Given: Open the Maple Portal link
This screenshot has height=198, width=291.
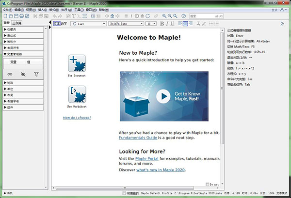Looking at the screenshot, I should pos(147,159).
